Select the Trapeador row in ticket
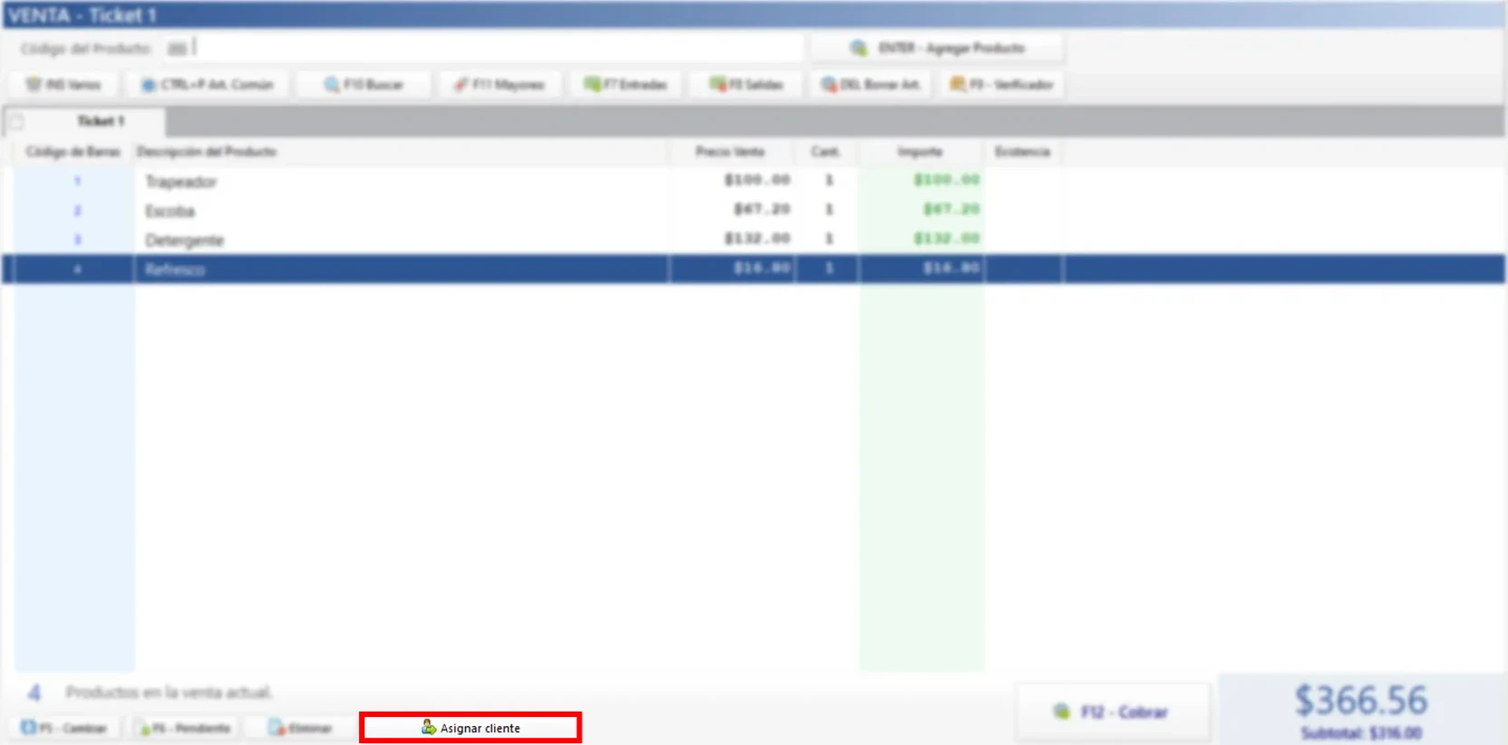The height and width of the screenshot is (745, 1508). tap(181, 182)
